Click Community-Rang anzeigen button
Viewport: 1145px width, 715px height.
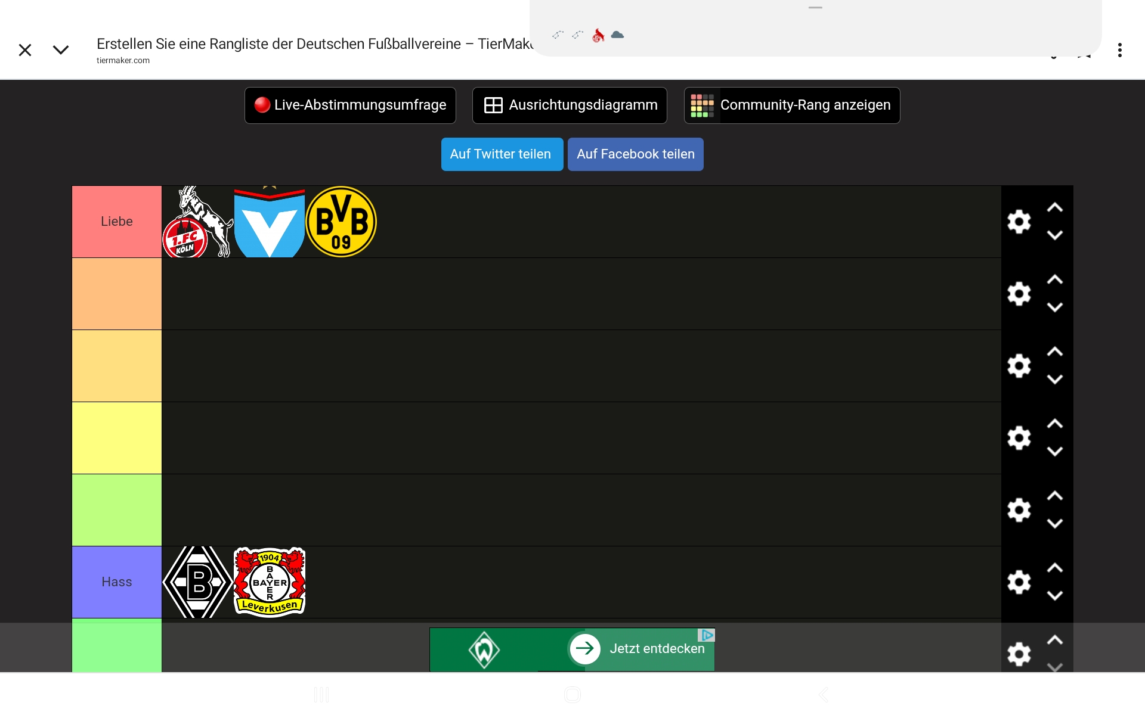click(792, 105)
